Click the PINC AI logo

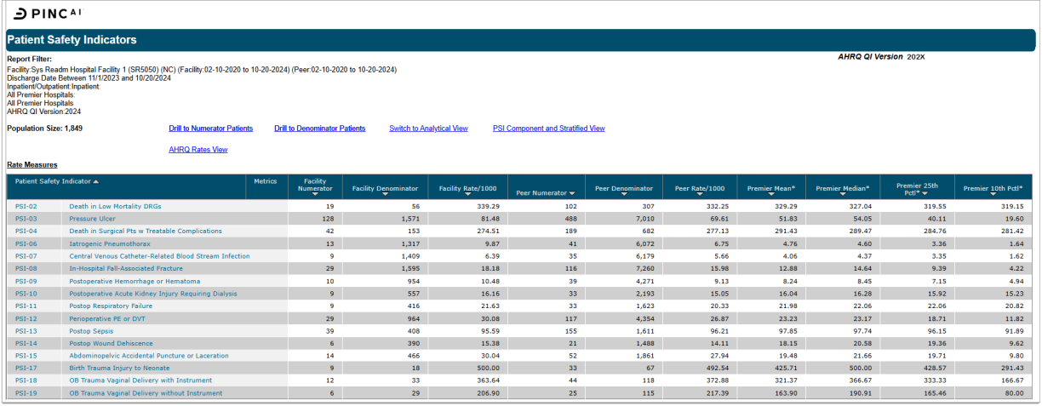point(49,14)
